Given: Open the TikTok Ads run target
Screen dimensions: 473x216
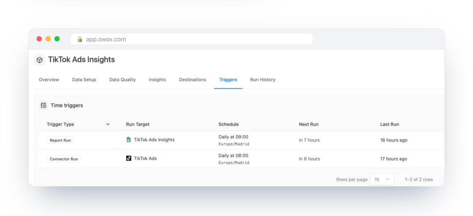Looking at the screenshot, I should point(145,158).
